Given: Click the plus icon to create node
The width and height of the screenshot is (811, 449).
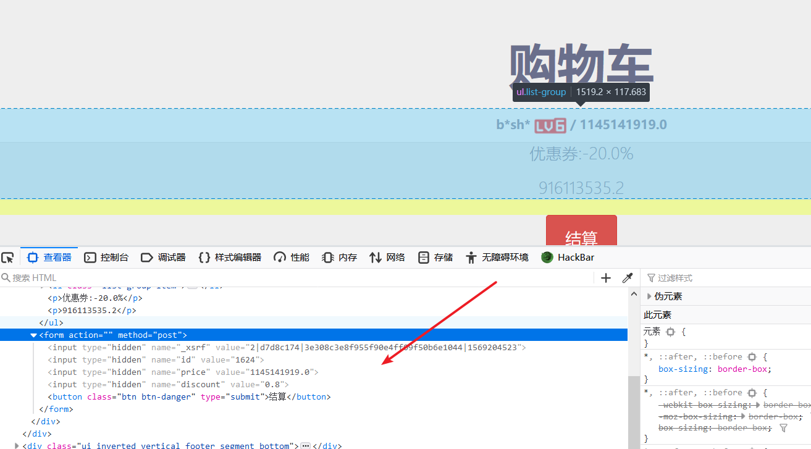Looking at the screenshot, I should [x=606, y=278].
